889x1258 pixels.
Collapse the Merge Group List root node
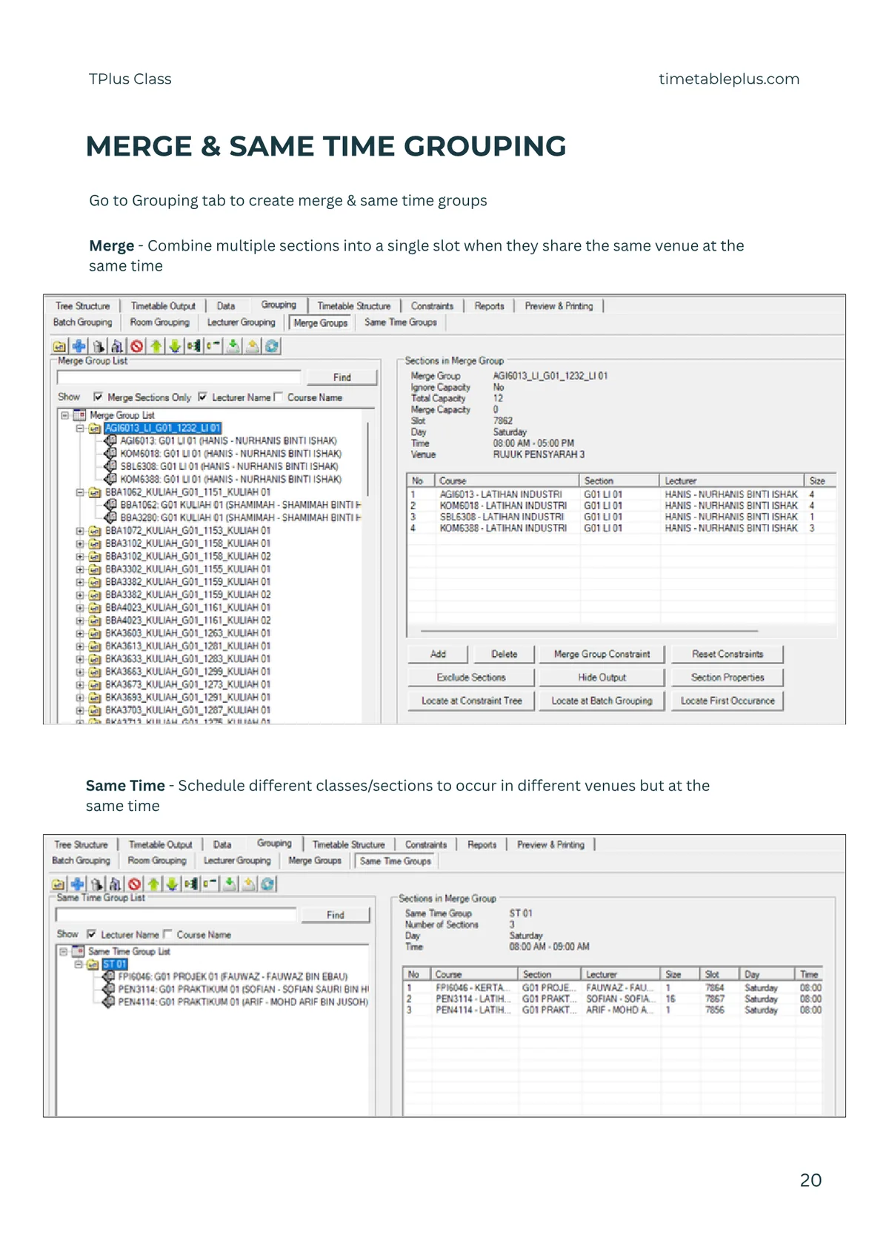[x=65, y=415]
